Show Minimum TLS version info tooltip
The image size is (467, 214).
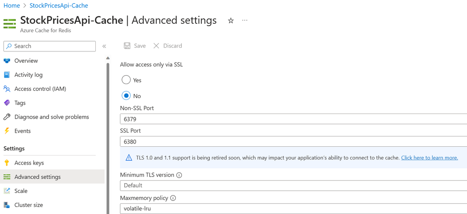(179, 175)
